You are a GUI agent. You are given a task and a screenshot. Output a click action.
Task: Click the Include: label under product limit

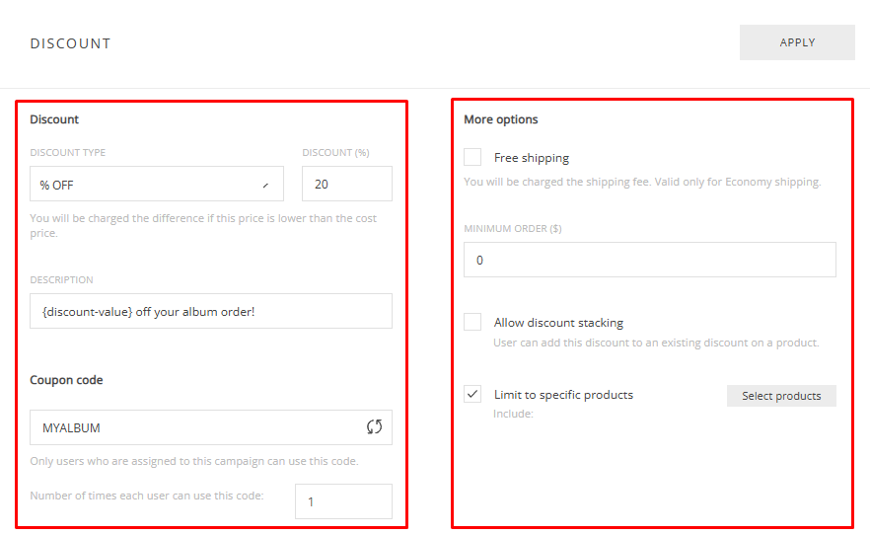tap(513, 414)
